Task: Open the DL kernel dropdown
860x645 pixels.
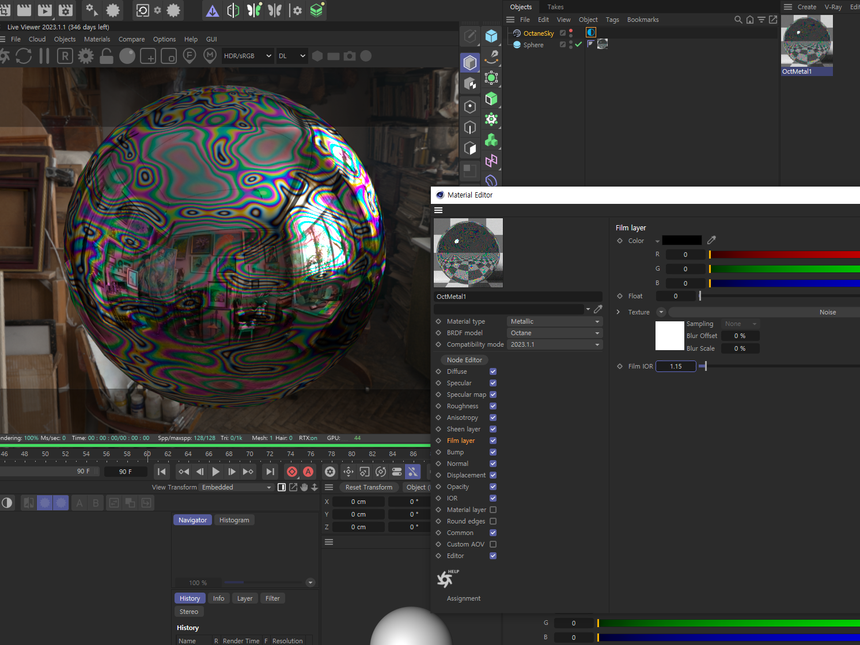Action: point(291,56)
